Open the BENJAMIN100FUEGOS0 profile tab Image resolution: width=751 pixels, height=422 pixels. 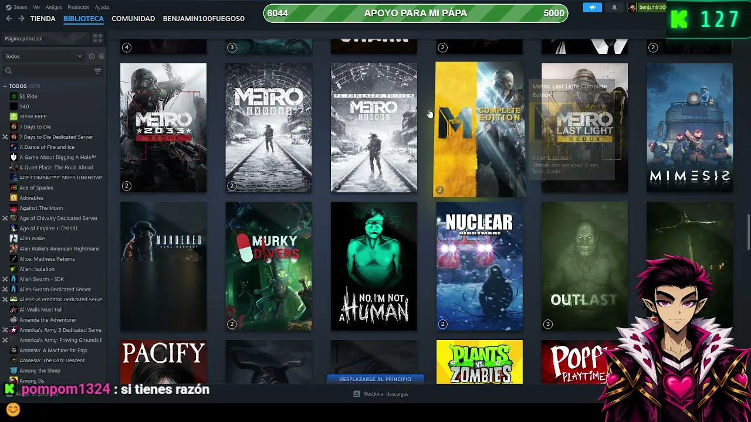[x=204, y=19]
